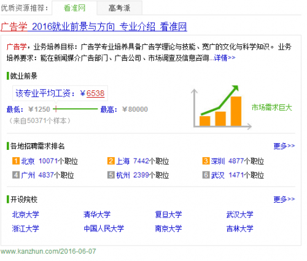
Task: Open the 北京大学 link
Action: 25,214
